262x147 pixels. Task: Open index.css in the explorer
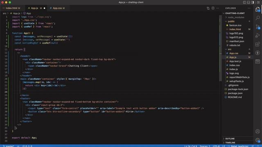[234, 65]
